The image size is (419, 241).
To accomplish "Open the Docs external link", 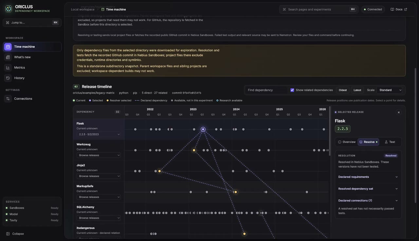I will pyautogui.click(x=399, y=9).
